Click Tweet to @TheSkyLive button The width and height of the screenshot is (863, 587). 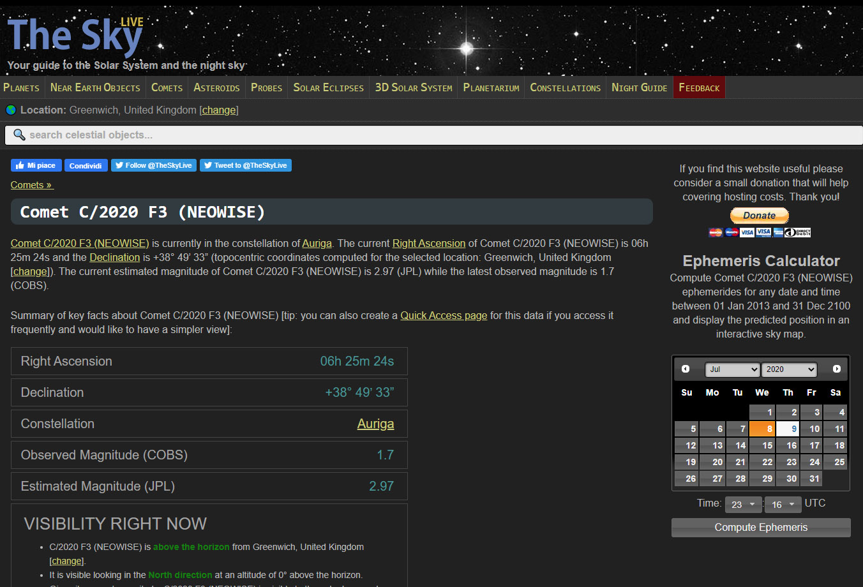[x=245, y=165]
